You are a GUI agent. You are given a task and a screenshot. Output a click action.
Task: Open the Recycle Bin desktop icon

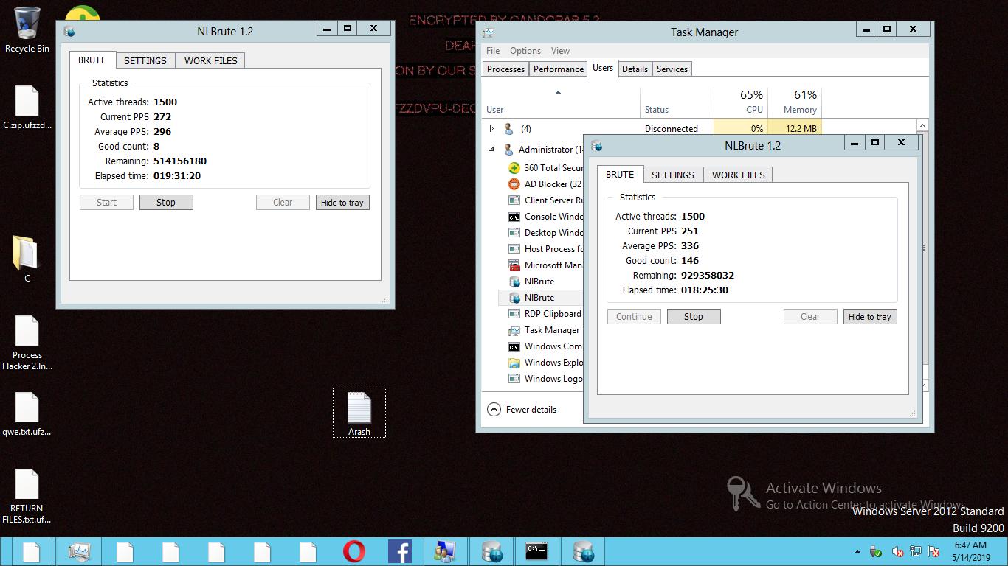tap(27, 29)
